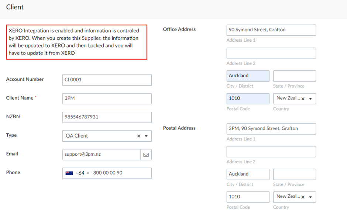Click Office Address Line 1 field
Image resolution: width=347 pixels, height=218 pixels.
pos(271,30)
